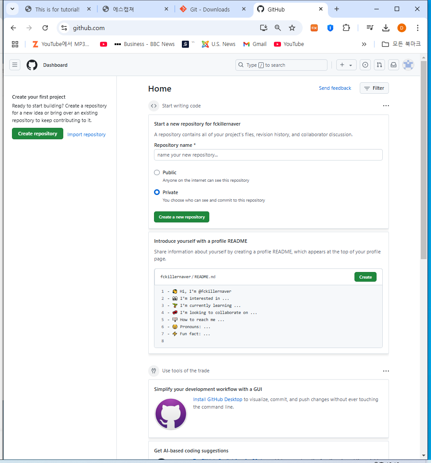Click the zoom magnifier icon in address bar

pos(278,28)
